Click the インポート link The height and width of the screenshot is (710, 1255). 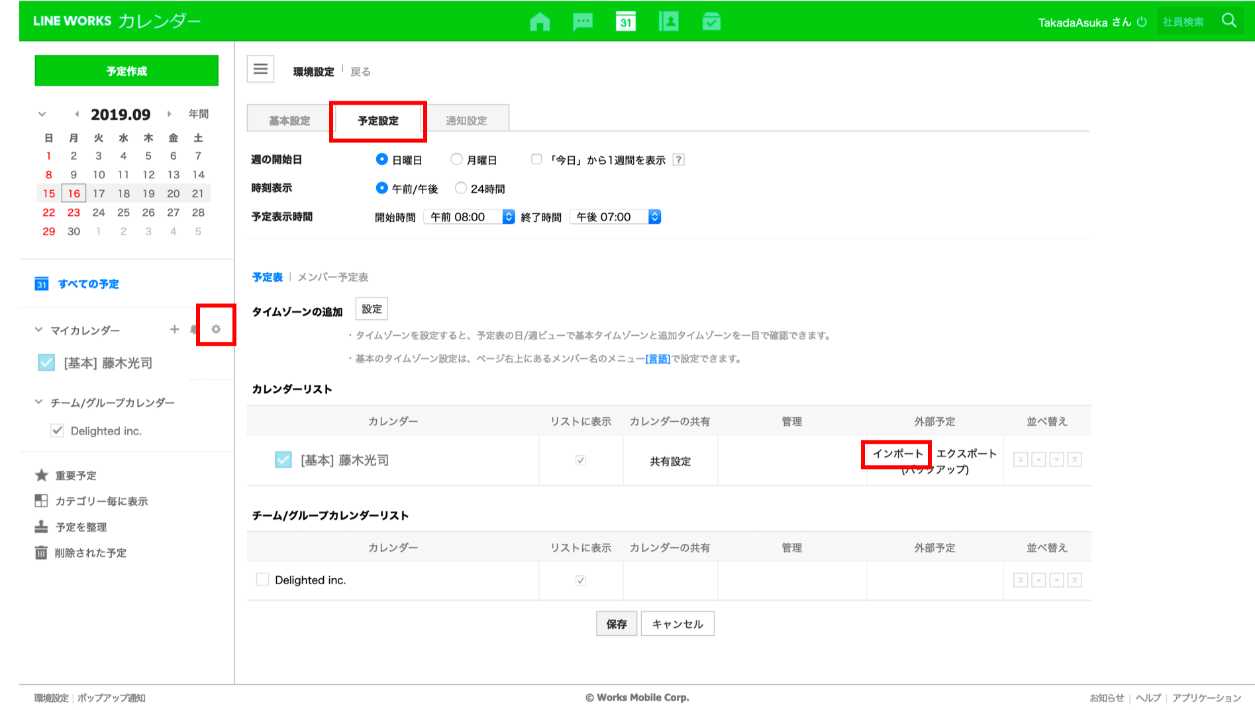pyautogui.click(x=897, y=454)
